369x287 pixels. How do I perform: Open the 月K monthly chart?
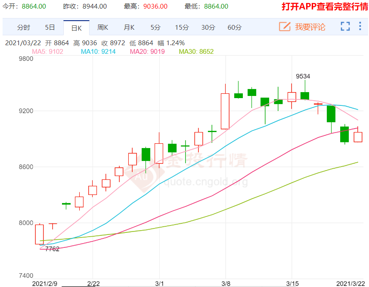click(x=129, y=28)
